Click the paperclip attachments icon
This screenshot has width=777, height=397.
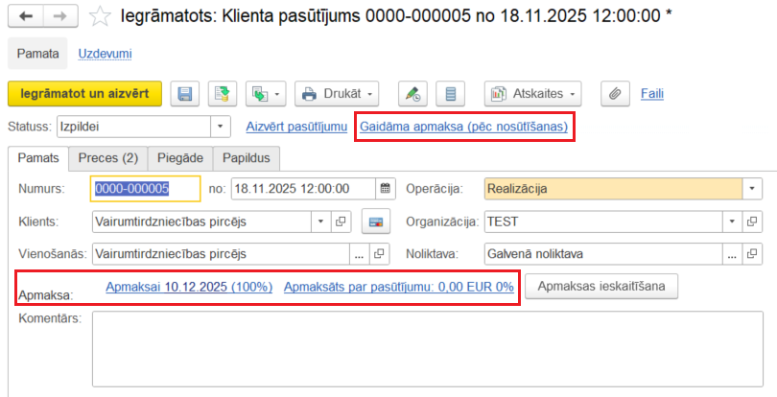[x=616, y=94]
